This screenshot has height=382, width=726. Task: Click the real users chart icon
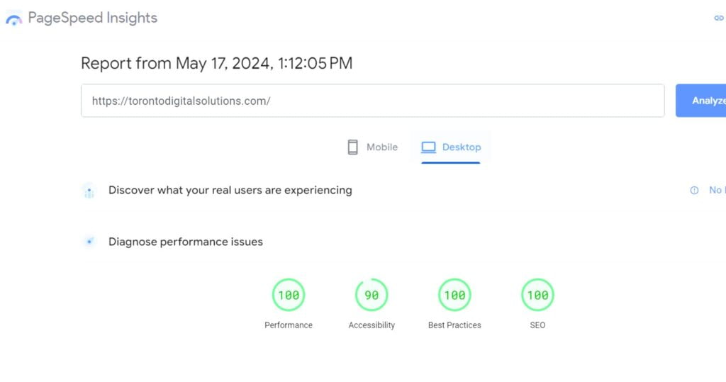tap(89, 191)
